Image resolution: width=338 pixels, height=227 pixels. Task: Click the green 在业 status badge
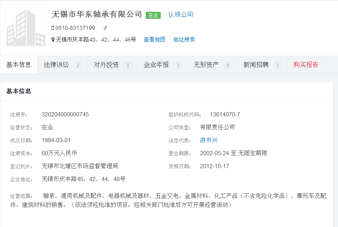click(153, 15)
